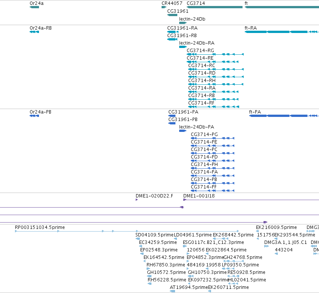Select the lectin-24Db gene feature

pyautogui.click(x=183, y=23)
